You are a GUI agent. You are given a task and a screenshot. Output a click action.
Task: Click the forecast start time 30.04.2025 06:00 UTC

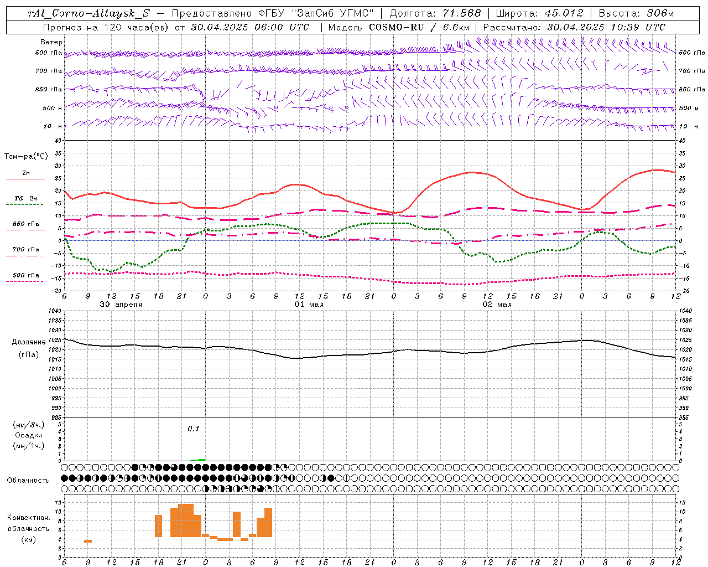(x=250, y=27)
